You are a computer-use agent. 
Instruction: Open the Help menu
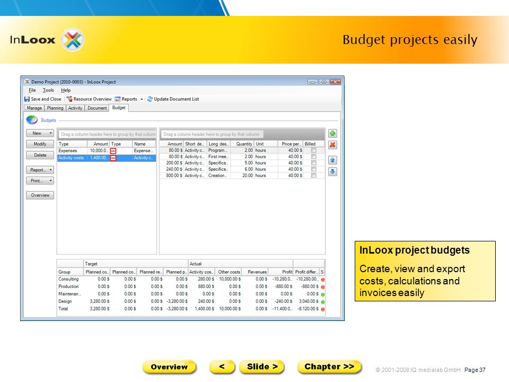click(66, 90)
